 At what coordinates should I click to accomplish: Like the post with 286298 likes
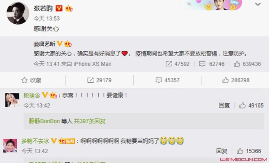pos(236,80)
